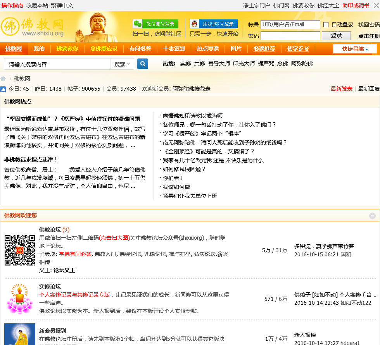Open the 论坛义工 moderator link
380x345 pixels.
tap(64, 270)
